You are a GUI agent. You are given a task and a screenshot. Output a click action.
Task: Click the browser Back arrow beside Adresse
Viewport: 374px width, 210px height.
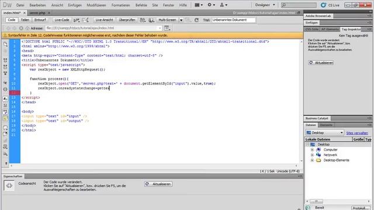(8, 28)
